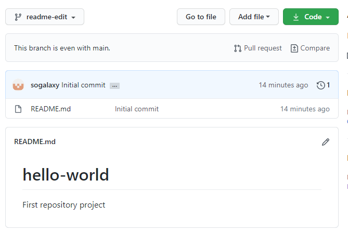Open the README.md file in file list
This screenshot has width=348, height=244.
pos(50,109)
